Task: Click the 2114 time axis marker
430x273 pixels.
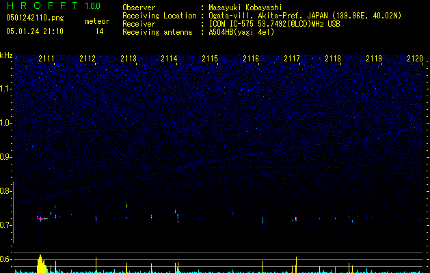Action: [x=169, y=59]
